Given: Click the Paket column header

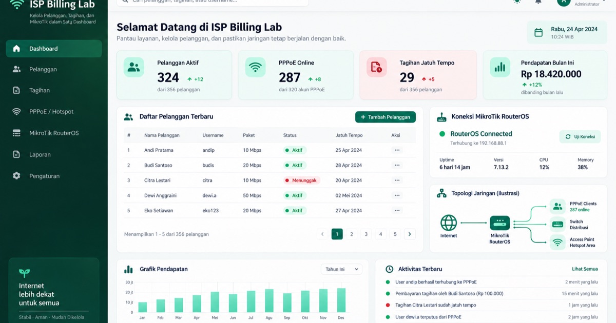Looking at the screenshot, I should (249, 135).
